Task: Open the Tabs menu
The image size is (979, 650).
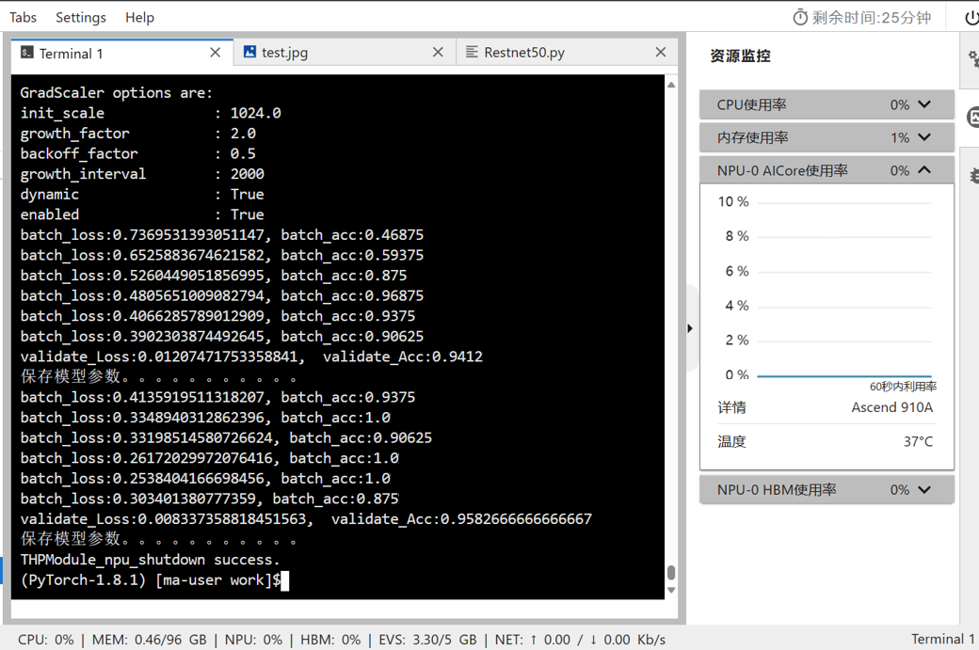Action: point(24,18)
